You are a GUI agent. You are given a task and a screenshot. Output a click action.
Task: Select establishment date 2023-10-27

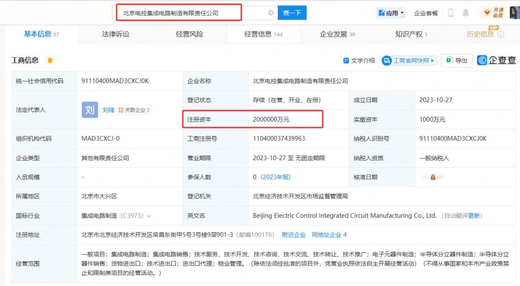(x=436, y=100)
